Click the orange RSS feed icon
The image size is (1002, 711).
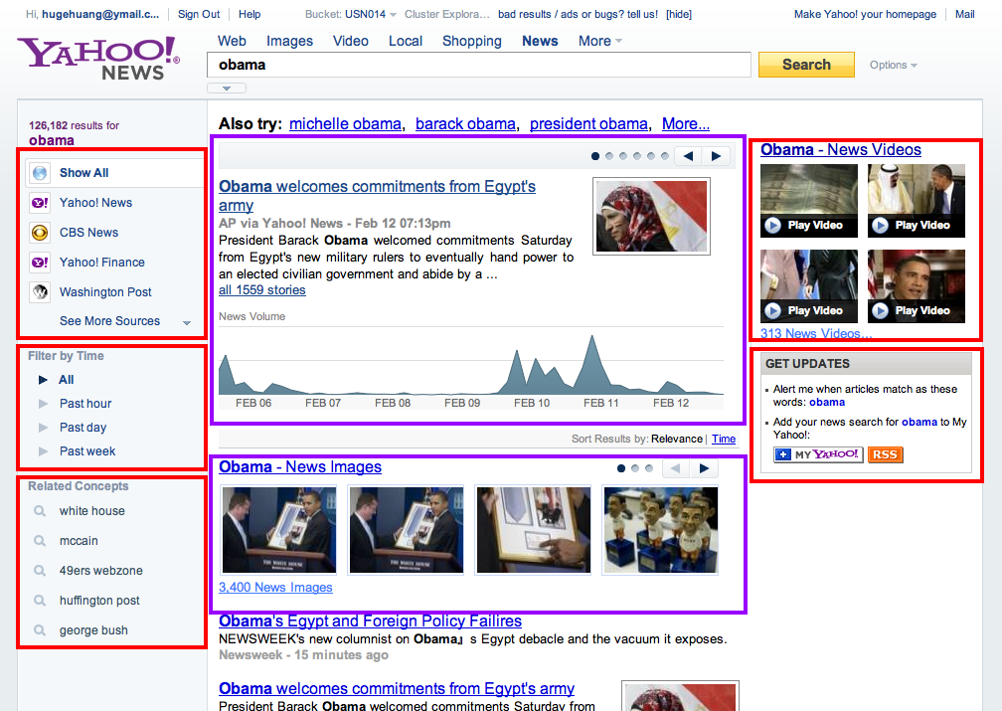pos(885,454)
